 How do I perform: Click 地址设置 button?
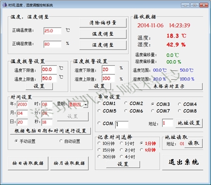click(x=189, y=123)
